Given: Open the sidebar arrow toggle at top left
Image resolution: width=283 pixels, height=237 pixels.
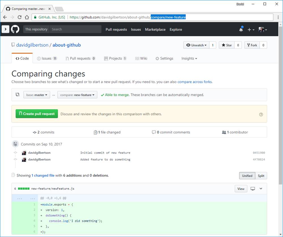Looking at the screenshot, I should [5, 29].
